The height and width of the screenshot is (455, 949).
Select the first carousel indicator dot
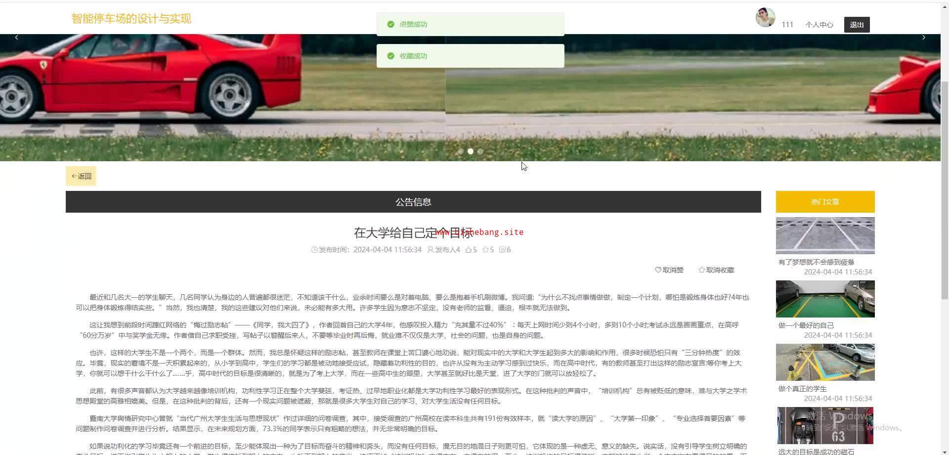point(461,151)
